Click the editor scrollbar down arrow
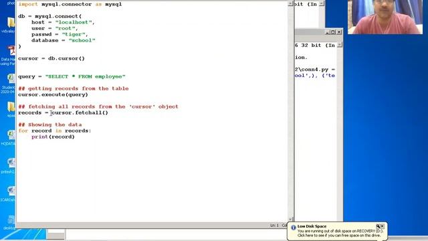The height and width of the screenshot is (241, 428). click(x=290, y=219)
